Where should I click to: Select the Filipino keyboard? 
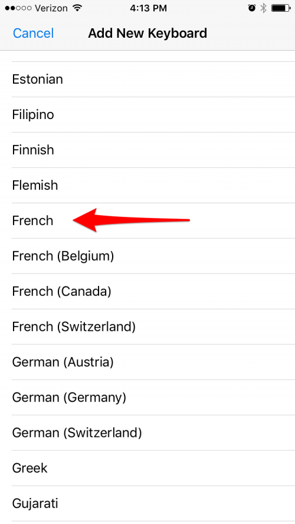tap(147, 115)
